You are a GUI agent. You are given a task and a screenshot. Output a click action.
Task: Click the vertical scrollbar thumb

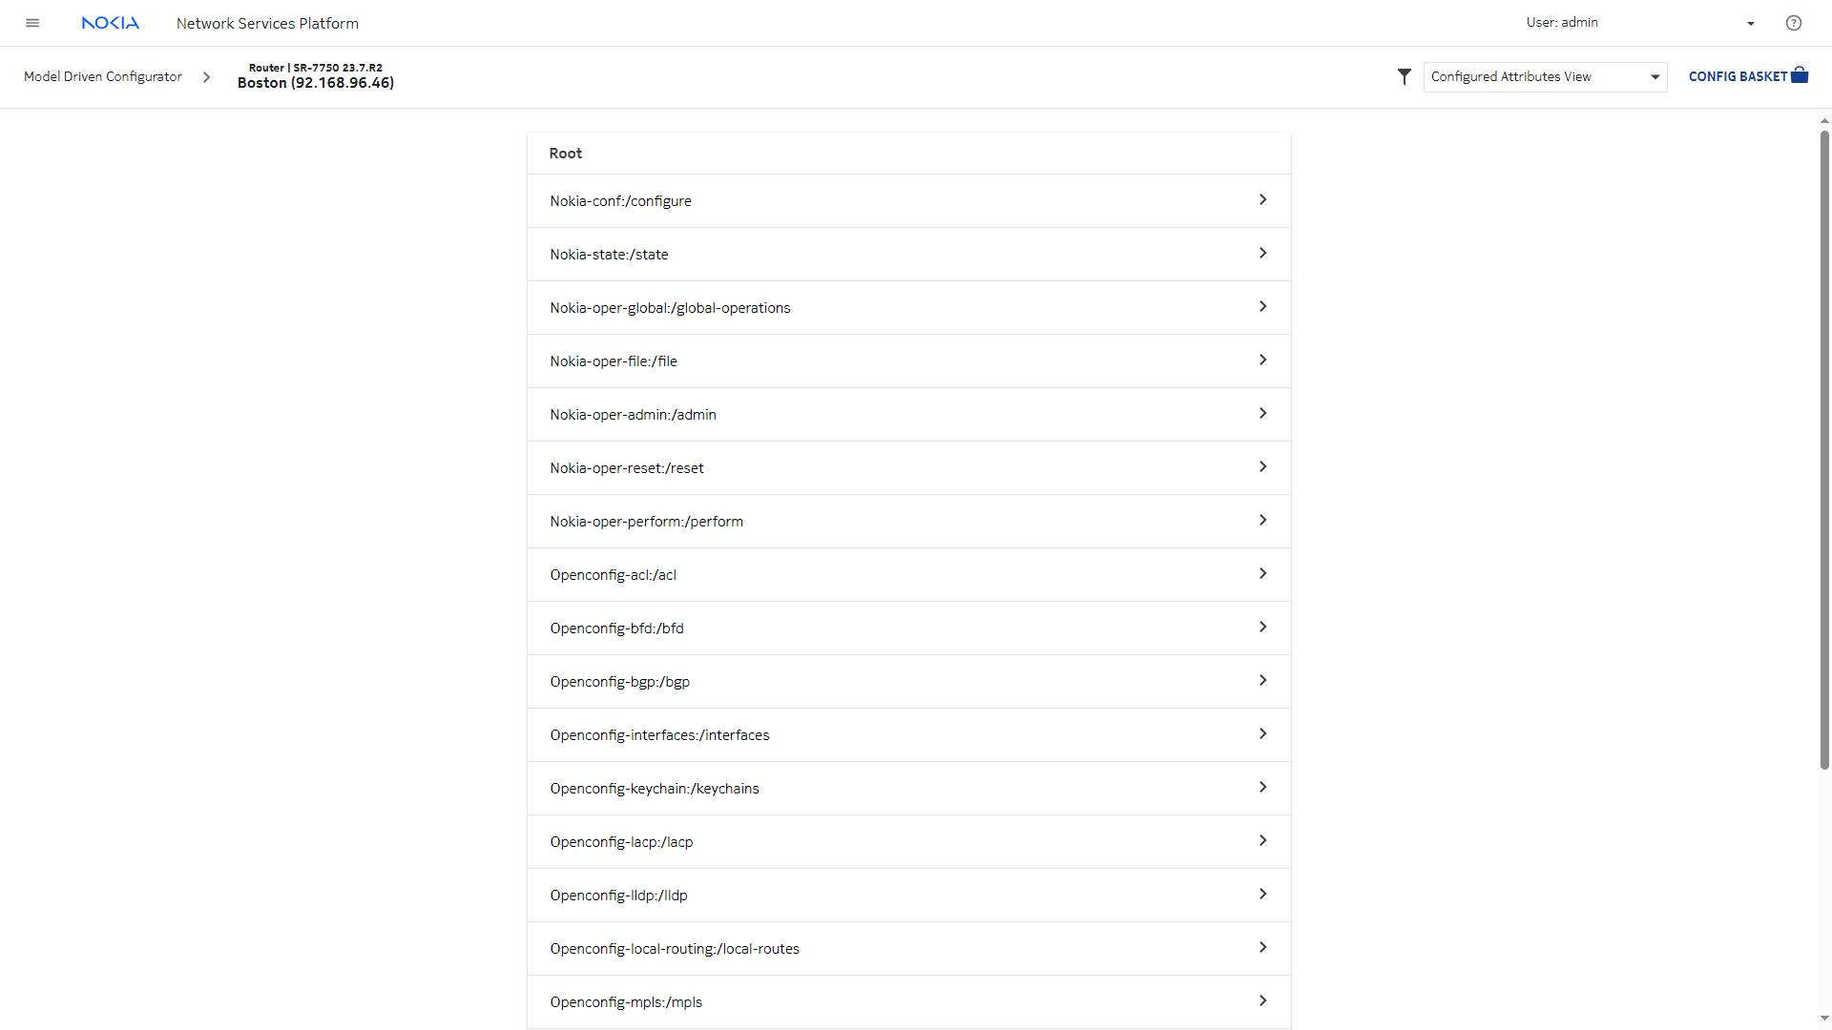(x=1824, y=448)
